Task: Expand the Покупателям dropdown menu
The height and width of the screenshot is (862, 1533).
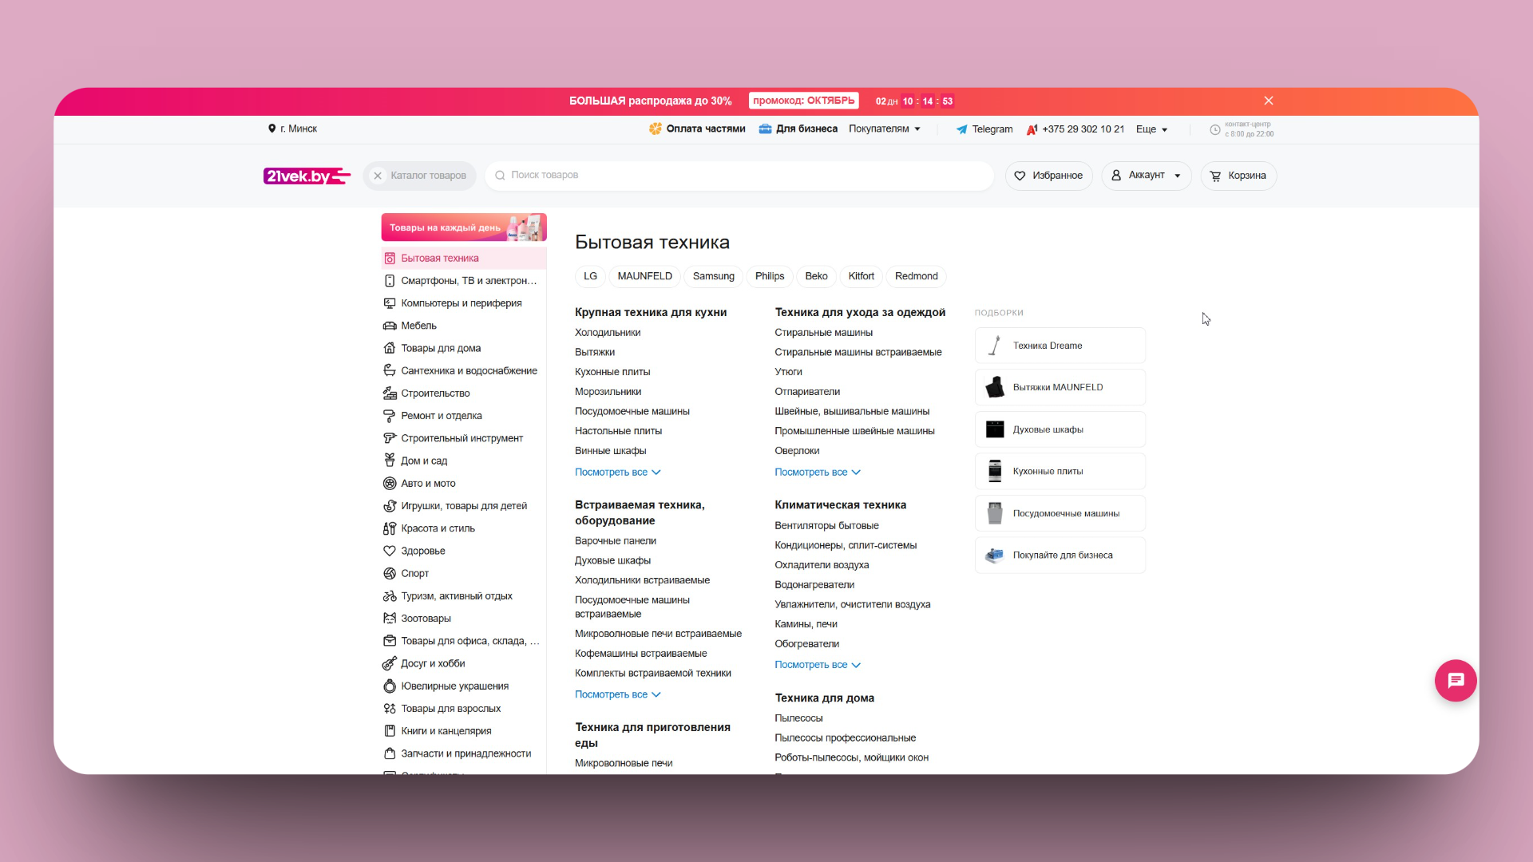Action: pyautogui.click(x=885, y=129)
